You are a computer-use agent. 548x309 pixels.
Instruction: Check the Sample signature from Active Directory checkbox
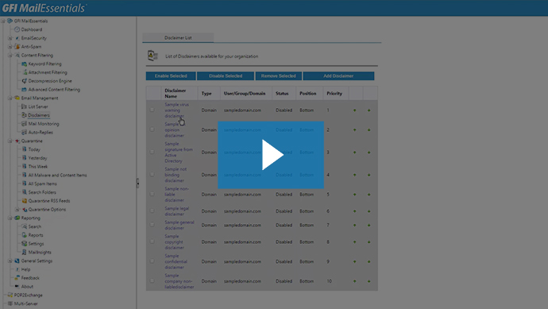[x=152, y=152]
